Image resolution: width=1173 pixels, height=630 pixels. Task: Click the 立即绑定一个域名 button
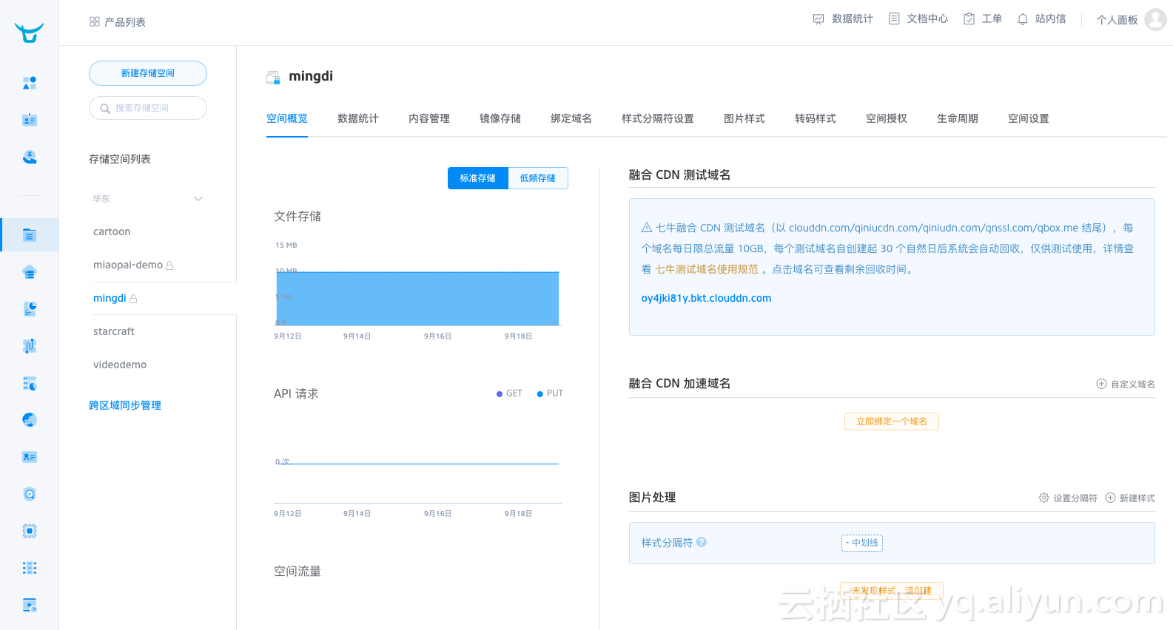(x=892, y=421)
